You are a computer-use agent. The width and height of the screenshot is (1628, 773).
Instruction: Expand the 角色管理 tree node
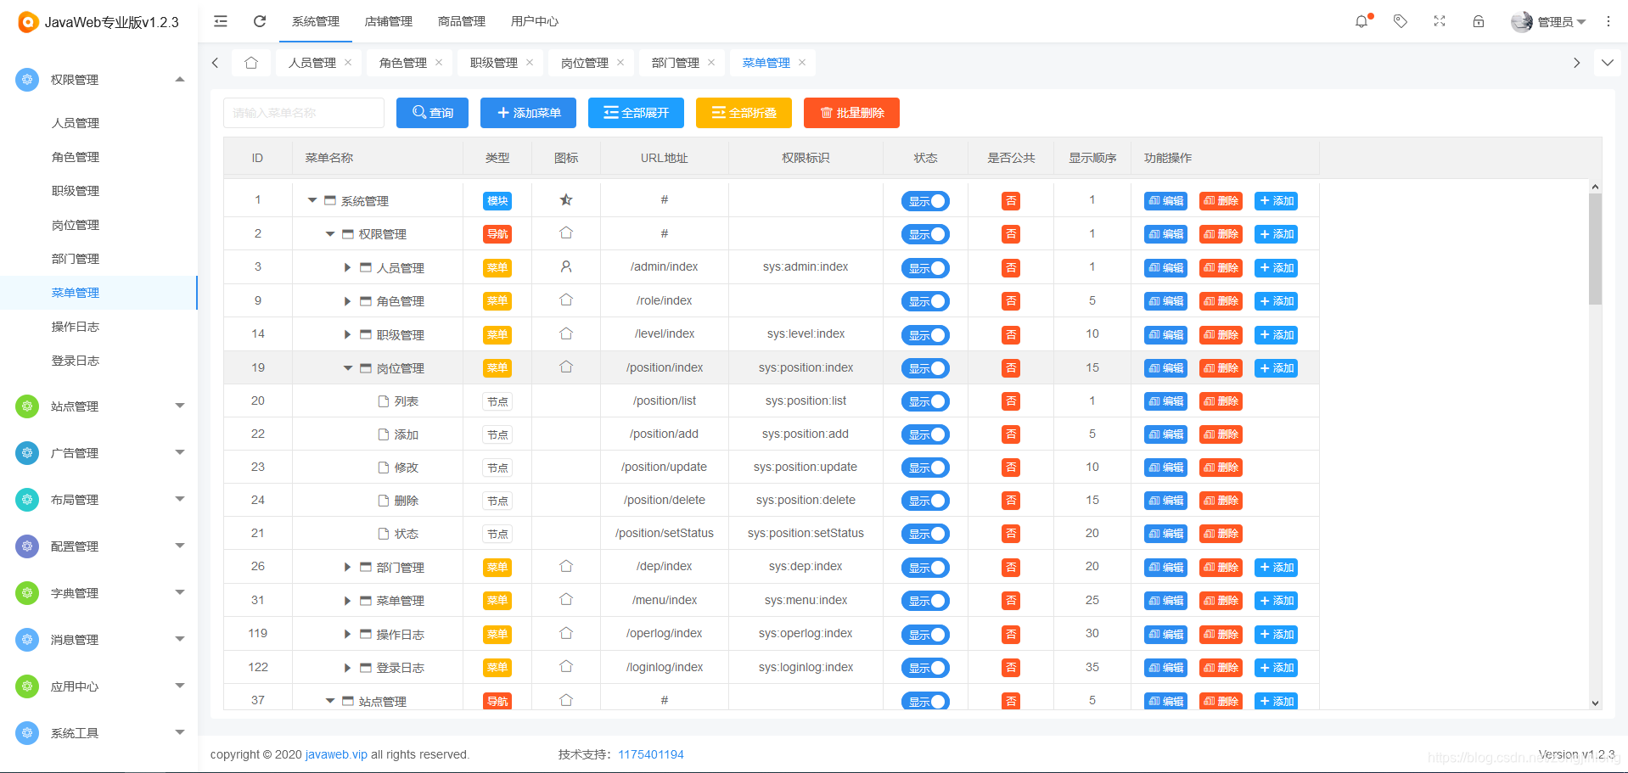347,301
